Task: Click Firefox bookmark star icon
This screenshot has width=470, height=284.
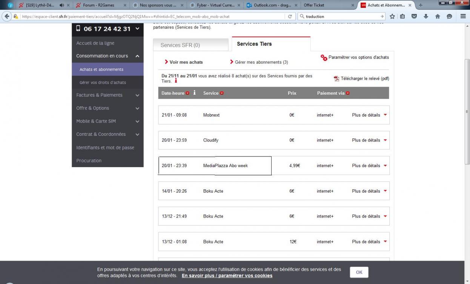Action: point(392,17)
